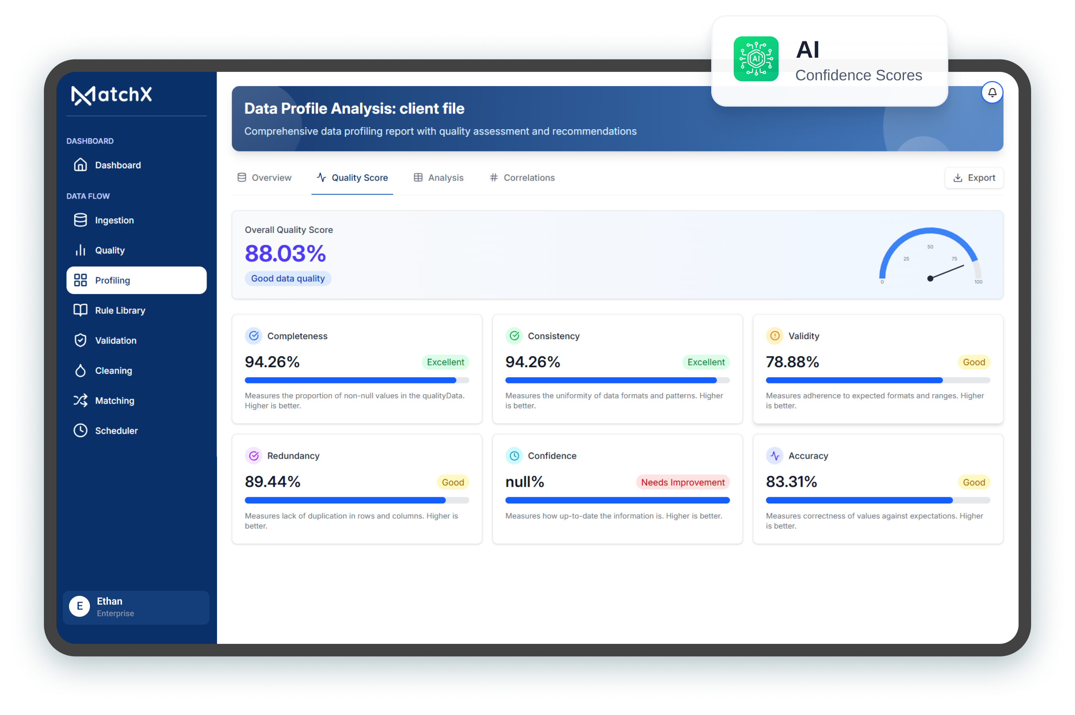This screenshot has height=715, width=1075.
Task: Open the Correlations tab
Action: pos(529,177)
